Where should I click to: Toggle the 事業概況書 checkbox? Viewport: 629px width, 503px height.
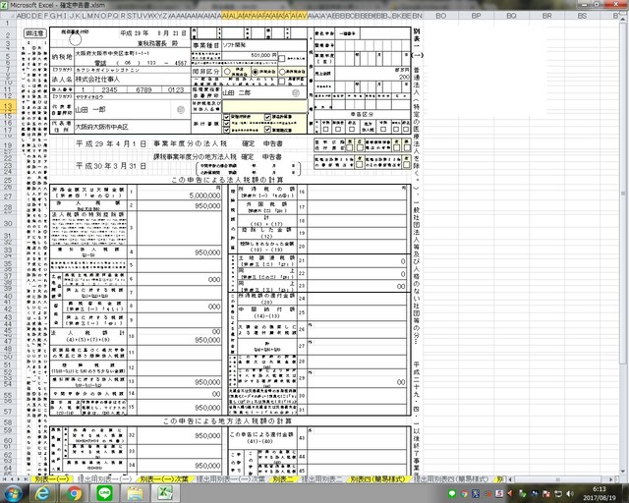coord(267,130)
